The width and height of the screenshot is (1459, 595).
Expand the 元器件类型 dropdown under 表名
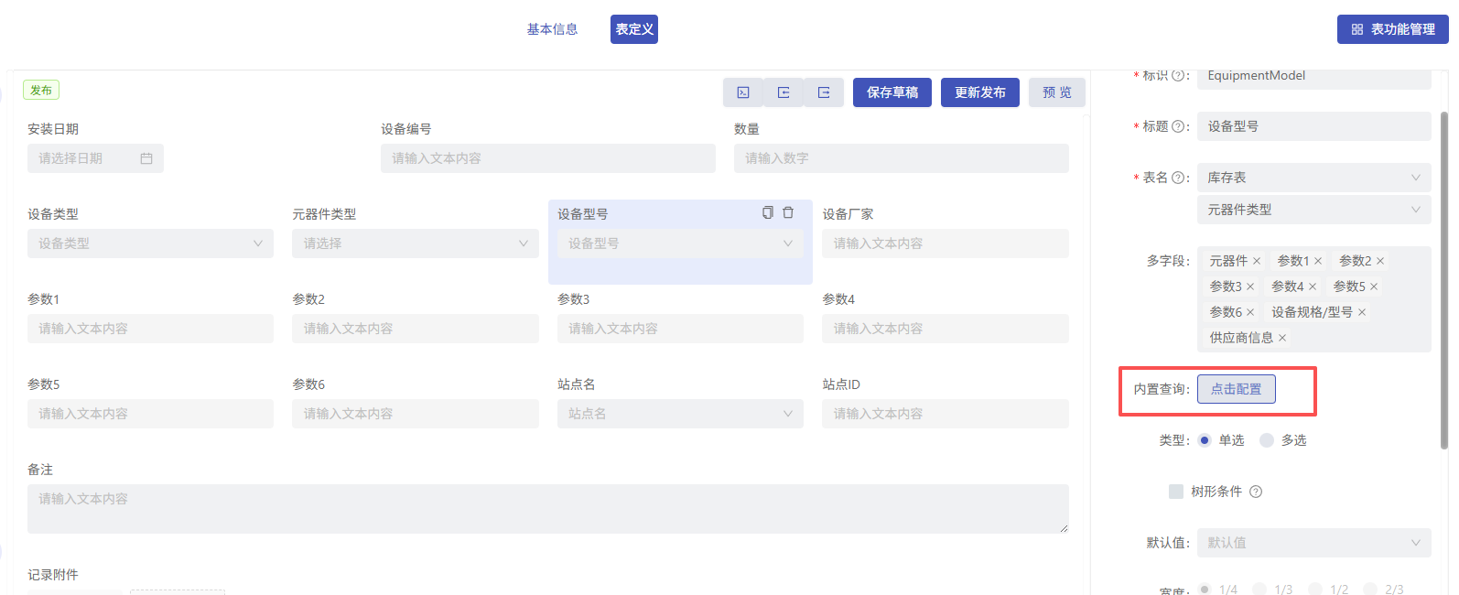[1314, 210]
